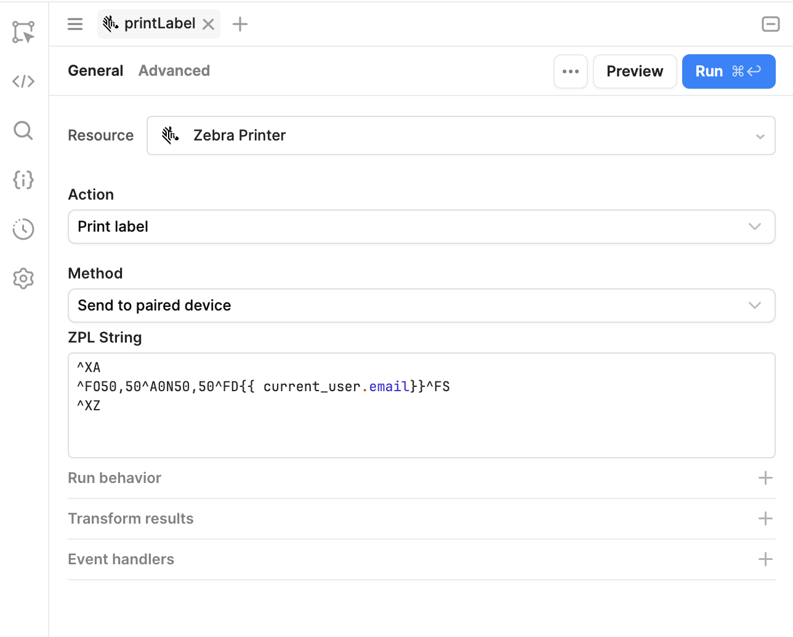The width and height of the screenshot is (793, 637).
Task: Click the Run button
Action: [728, 71]
